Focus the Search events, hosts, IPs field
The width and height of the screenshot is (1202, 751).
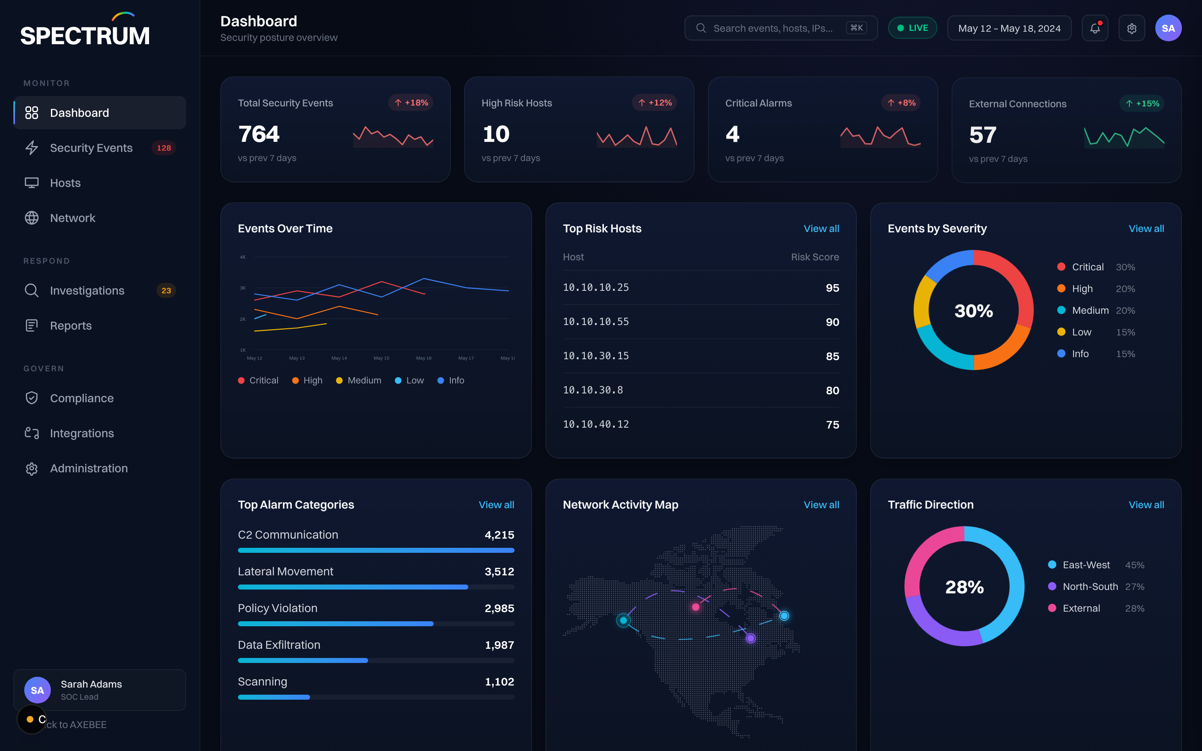pos(781,28)
